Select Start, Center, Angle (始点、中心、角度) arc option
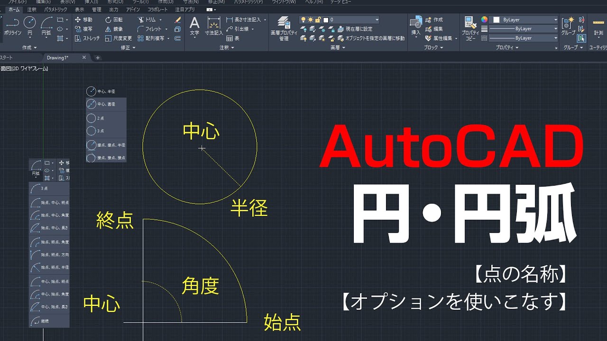 coord(49,215)
